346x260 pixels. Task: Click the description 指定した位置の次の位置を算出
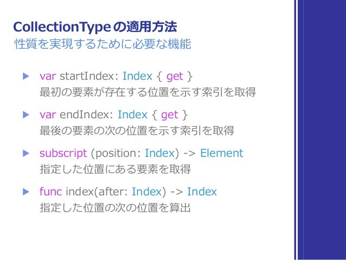point(115,208)
